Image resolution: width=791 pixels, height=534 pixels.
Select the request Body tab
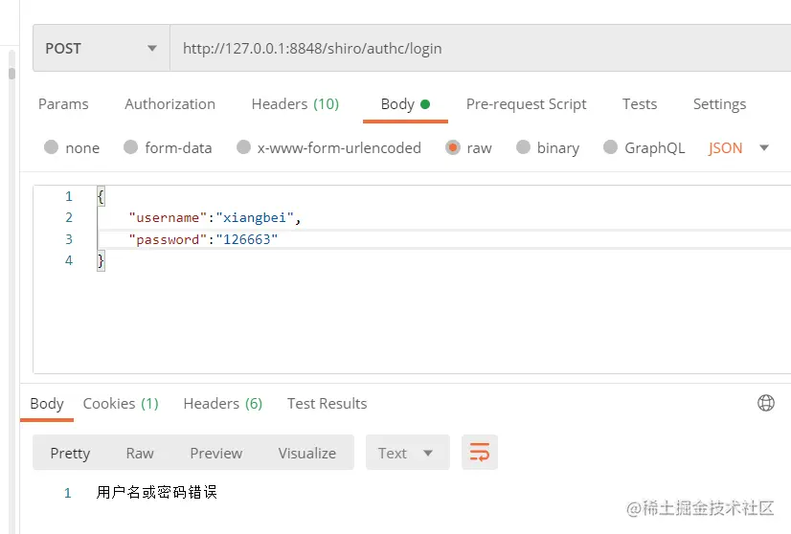[x=405, y=104]
